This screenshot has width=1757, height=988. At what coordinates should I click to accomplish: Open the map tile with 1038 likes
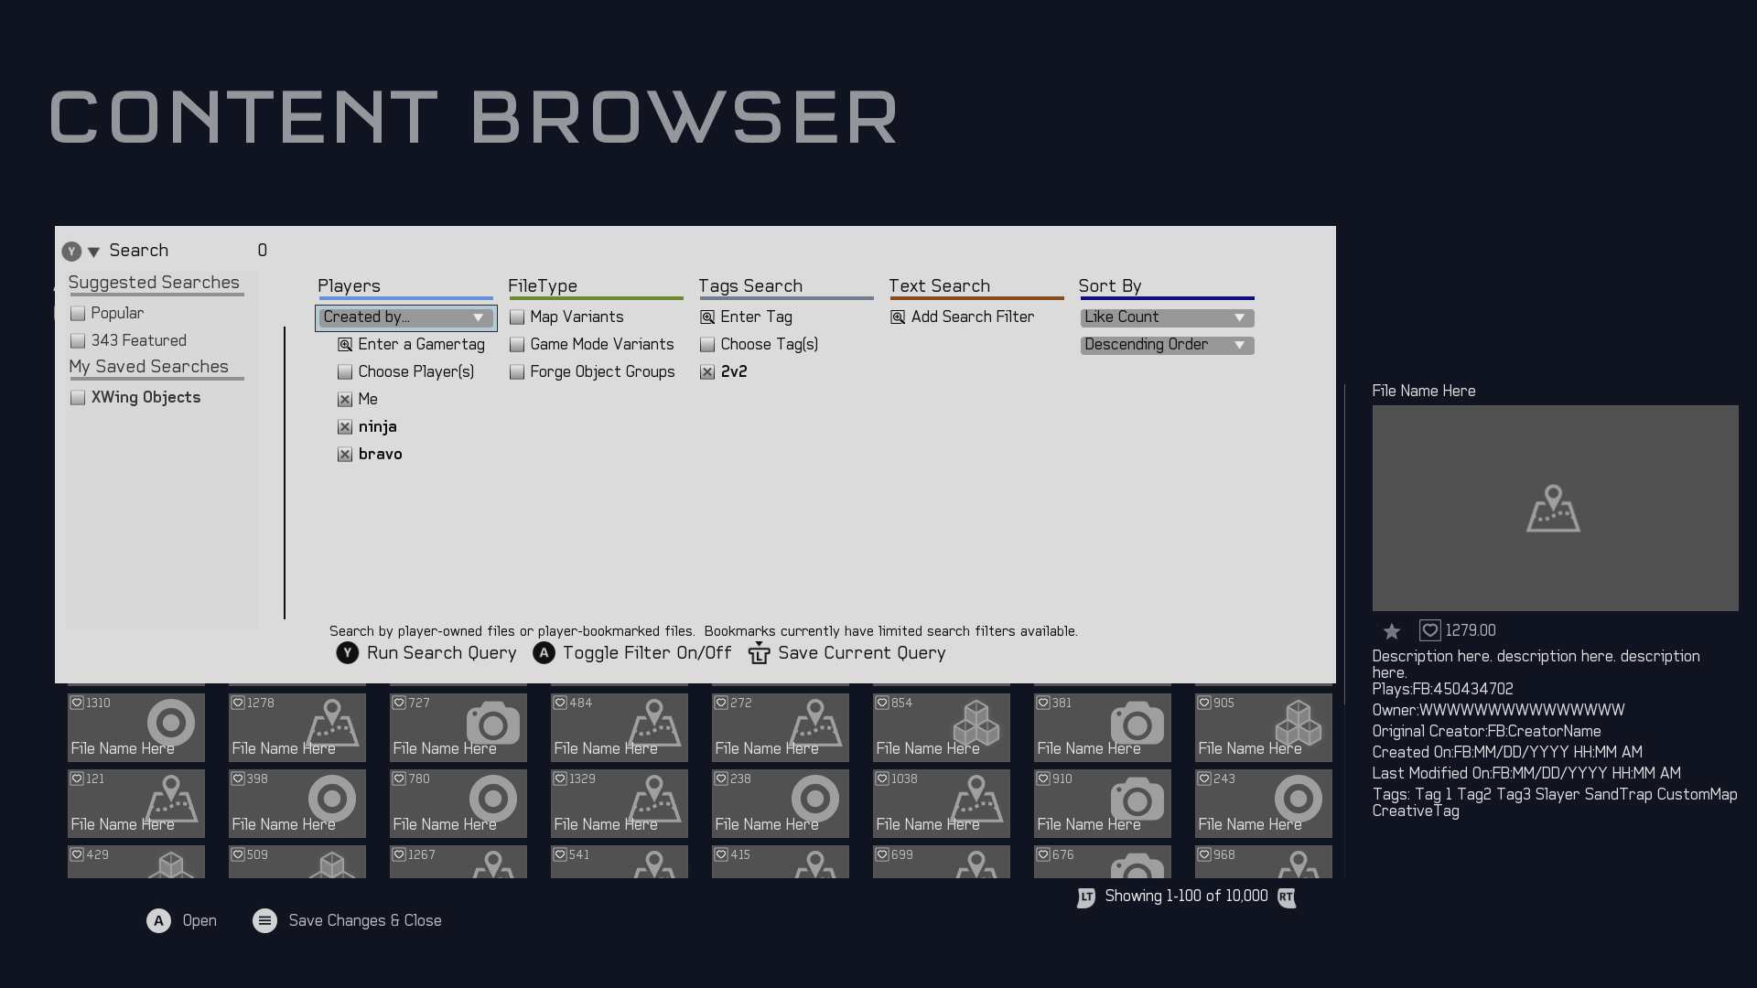pyautogui.click(x=942, y=803)
